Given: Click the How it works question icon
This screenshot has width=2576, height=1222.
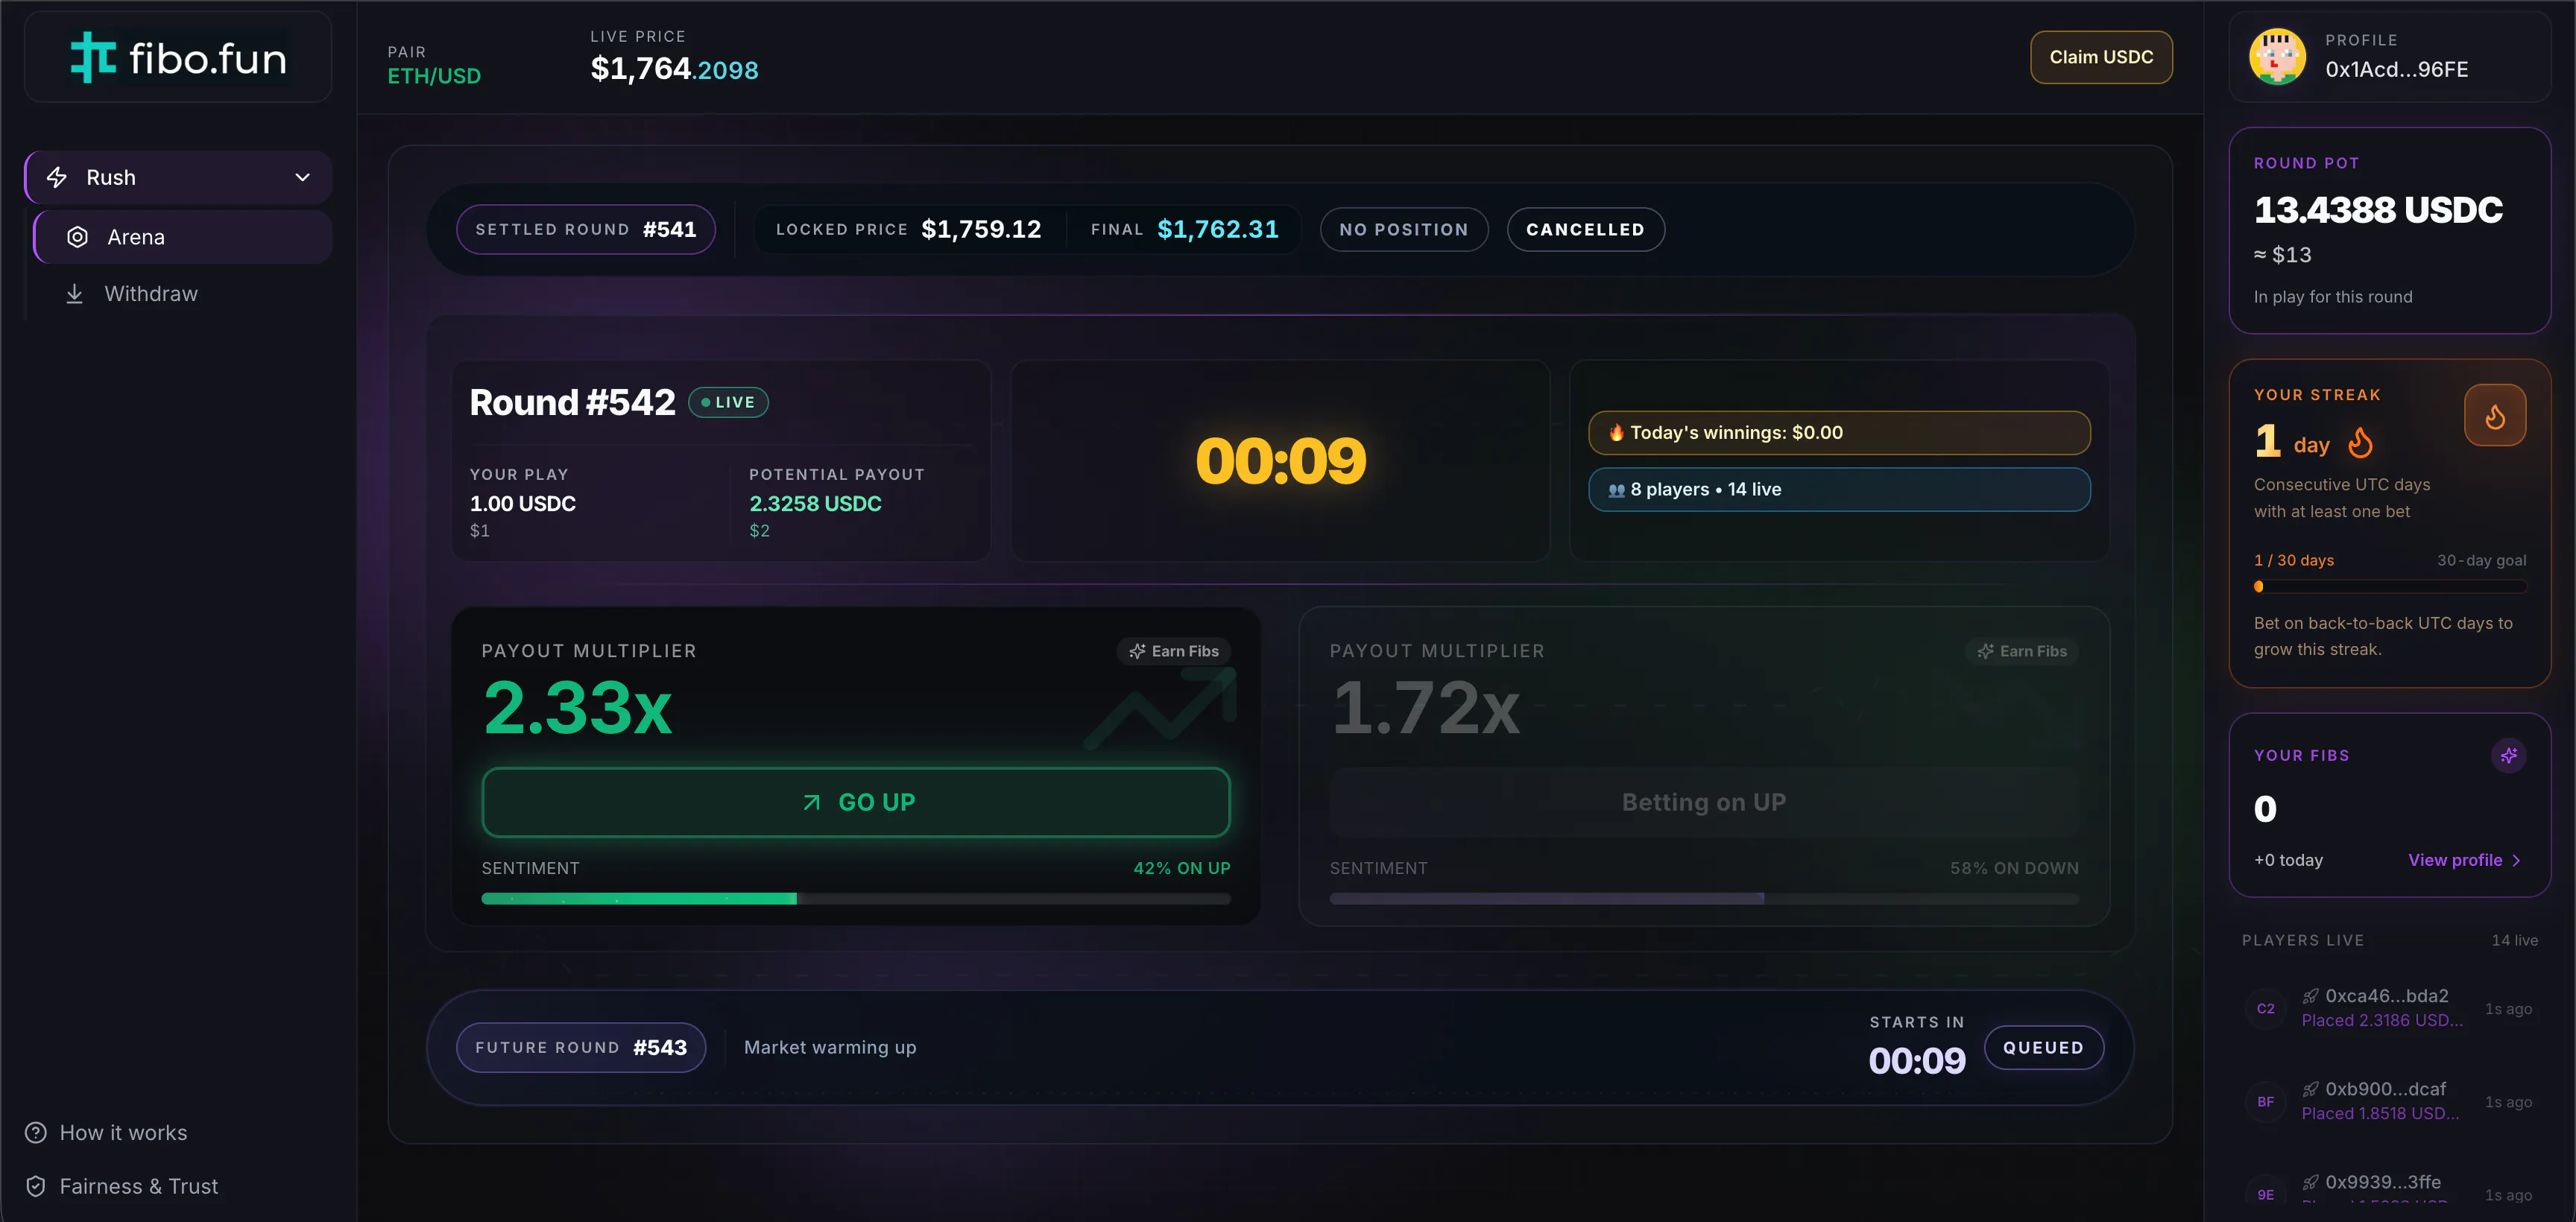Looking at the screenshot, I should point(36,1133).
